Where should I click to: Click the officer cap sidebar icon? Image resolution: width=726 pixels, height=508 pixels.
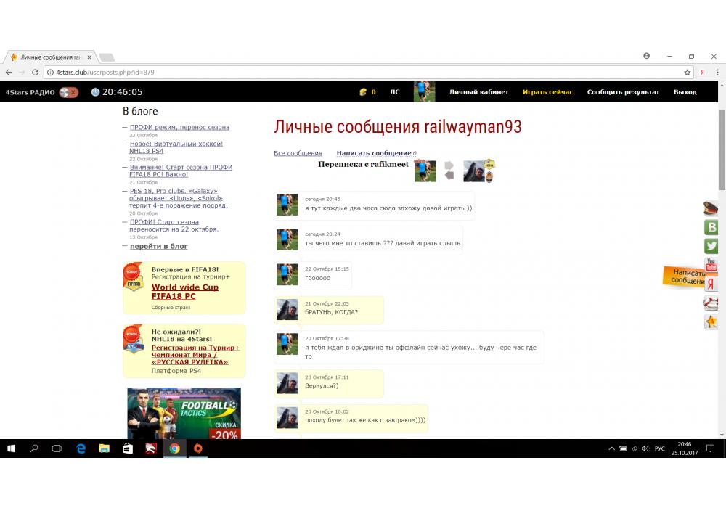click(711, 208)
